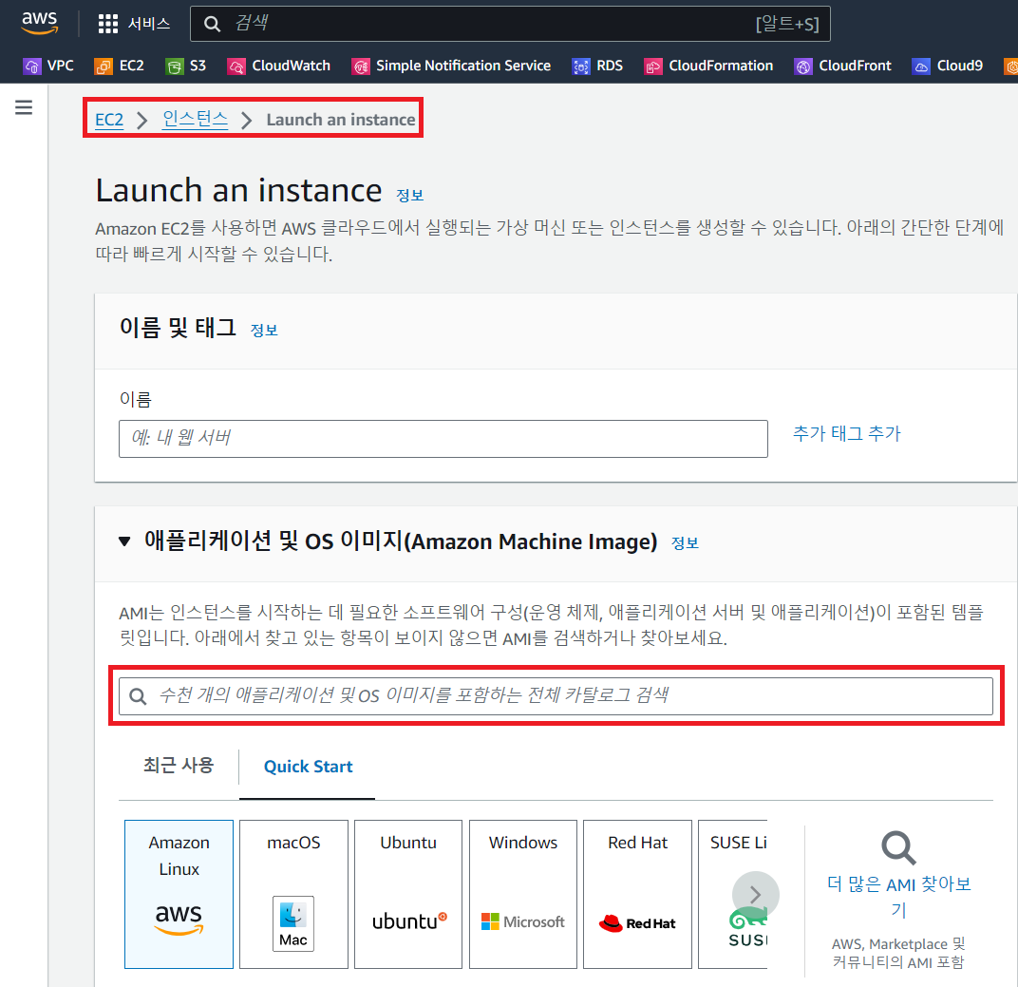The width and height of the screenshot is (1018, 987).
Task: Open Cloud9 shortcut icon
Action: pyautogui.click(x=921, y=66)
